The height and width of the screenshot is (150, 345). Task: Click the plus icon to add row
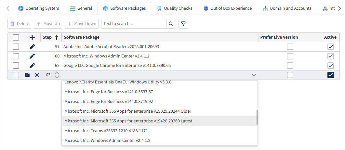coord(32,37)
